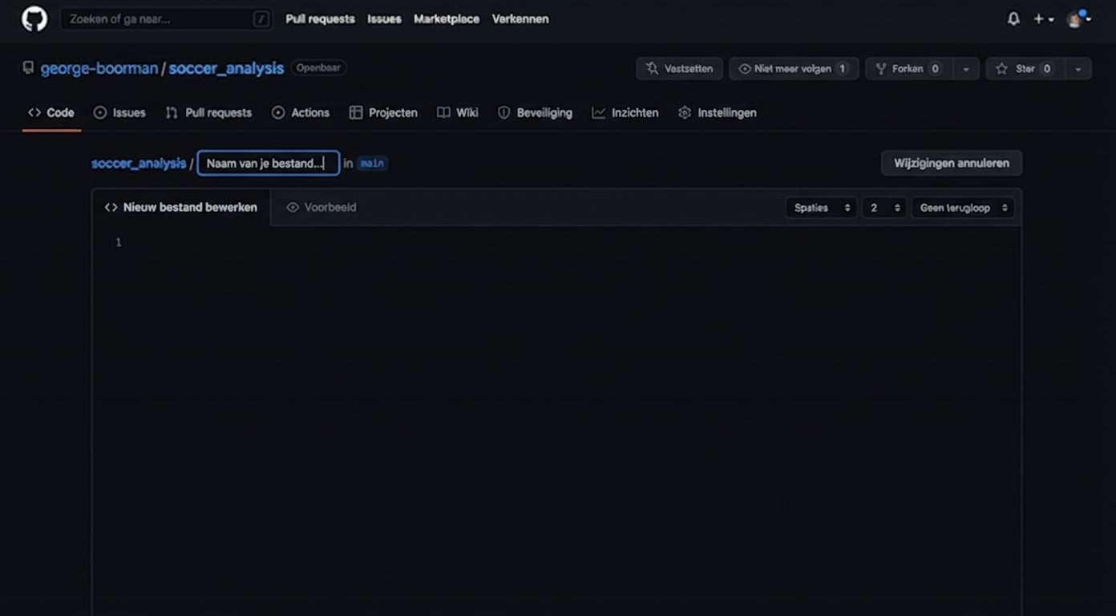Image resolution: width=1116 pixels, height=616 pixels.
Task: Click Niet meer volgen to stop watching
Action: (792, 68)
